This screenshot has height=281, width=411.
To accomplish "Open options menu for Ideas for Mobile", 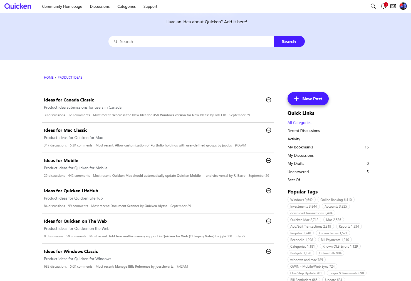I will pos(269,161).
